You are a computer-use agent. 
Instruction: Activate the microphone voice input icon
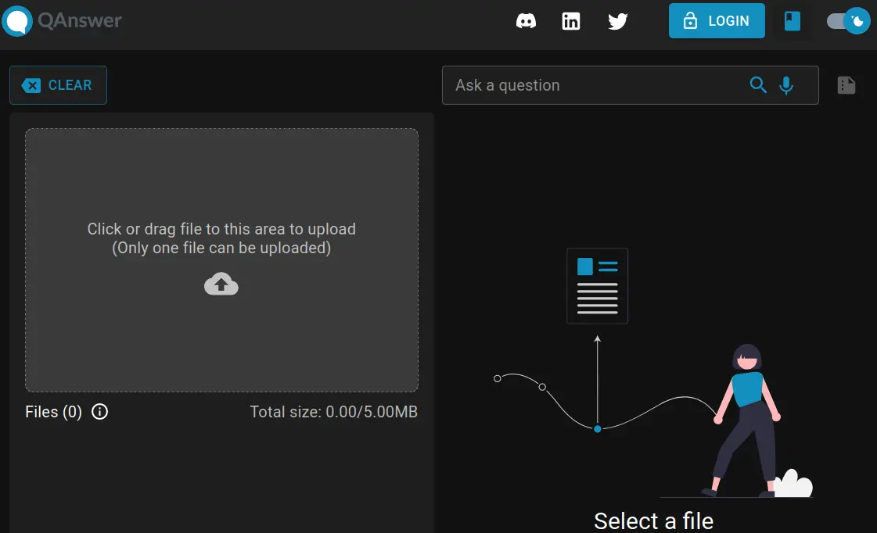785,84
